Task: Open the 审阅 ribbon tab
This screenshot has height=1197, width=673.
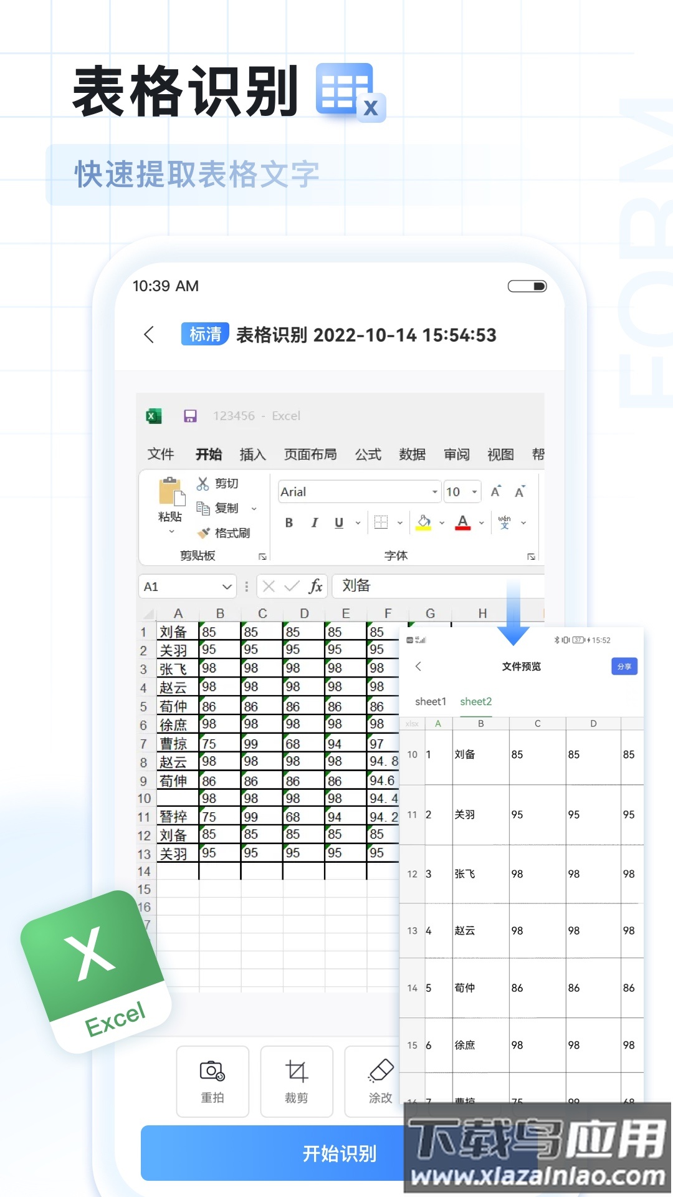Action: (x=457, y=454)
